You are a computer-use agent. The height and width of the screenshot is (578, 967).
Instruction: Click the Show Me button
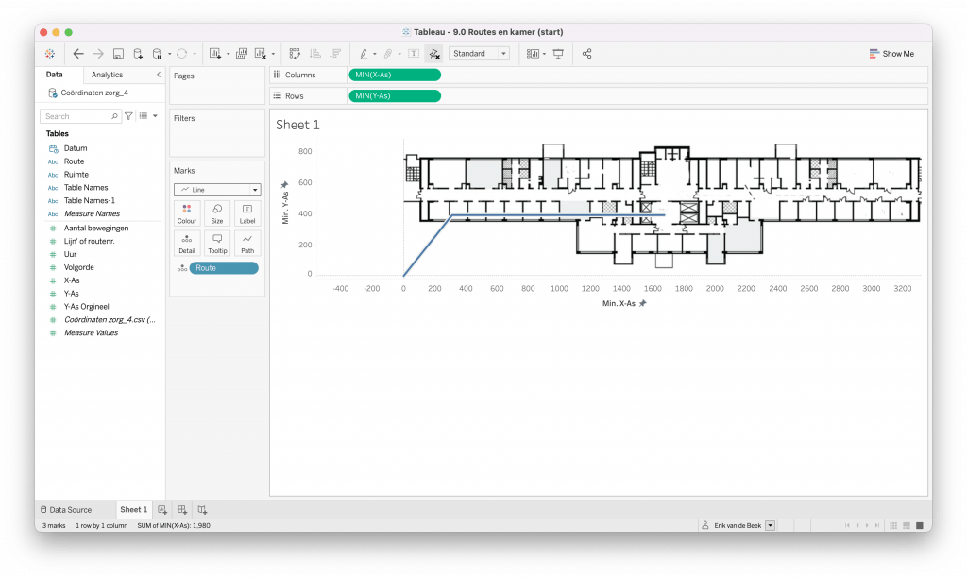pos(891,54)
